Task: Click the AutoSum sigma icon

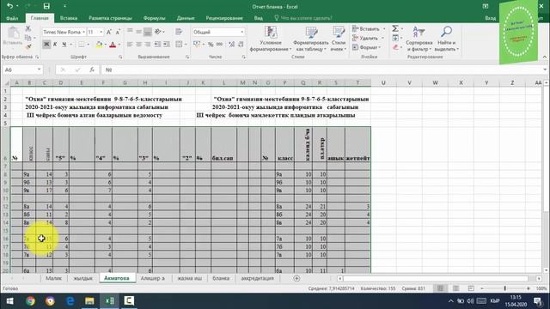Action: pos(395,28)
